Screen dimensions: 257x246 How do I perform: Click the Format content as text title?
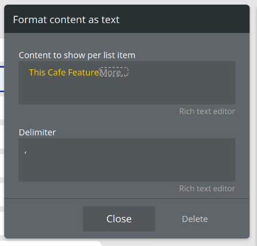66,20
